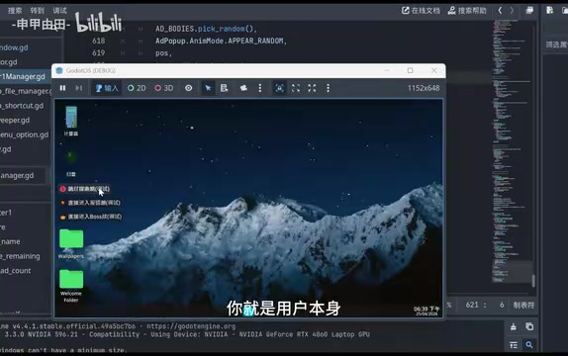Jump to ad_count in the method list
The width and height of the screenshot is (568, 356).
tap(16, 271)
